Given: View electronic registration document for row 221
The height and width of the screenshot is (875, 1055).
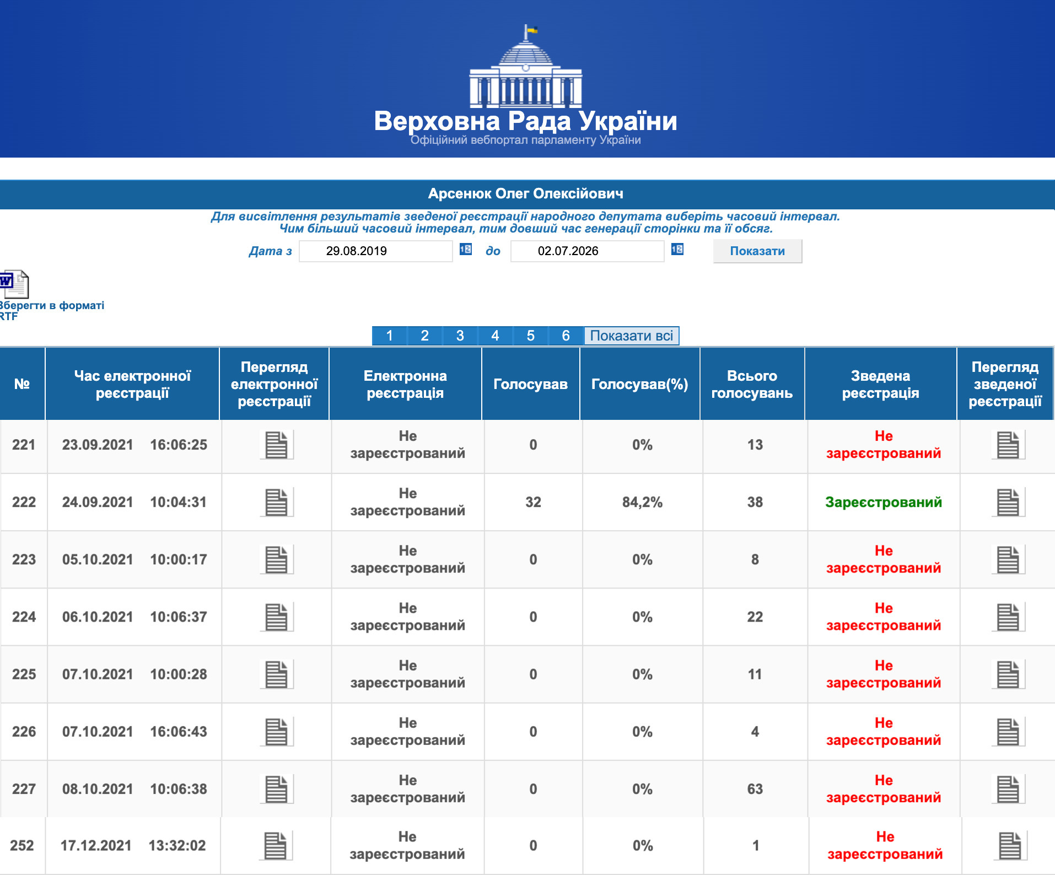Looking at the screenshot, I should pos(276,445).
